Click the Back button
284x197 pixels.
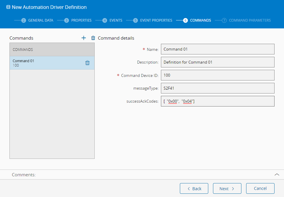(194, 188)
